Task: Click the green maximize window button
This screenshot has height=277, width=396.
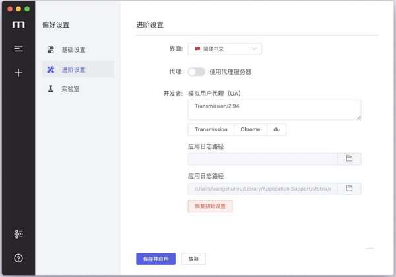Action: point(27,9)
